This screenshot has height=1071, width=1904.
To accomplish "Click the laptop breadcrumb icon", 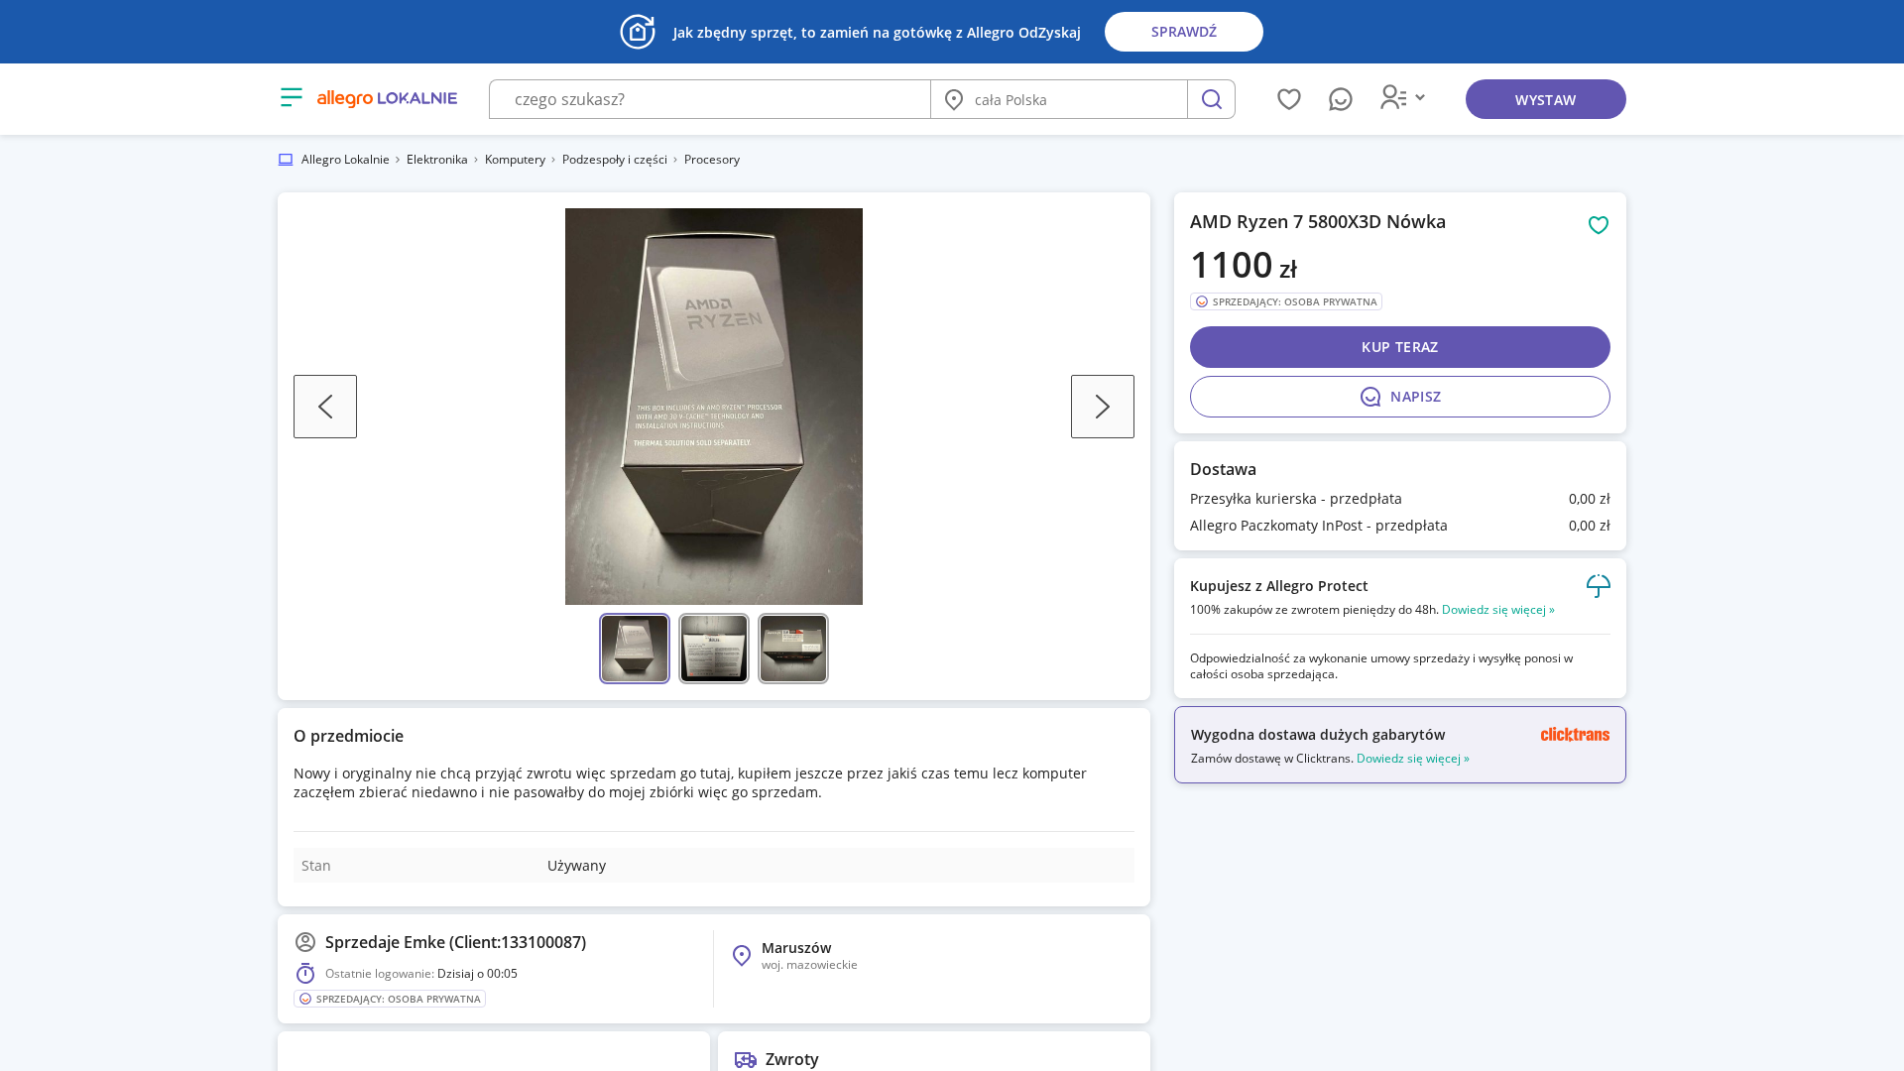I will pos(286,160).
